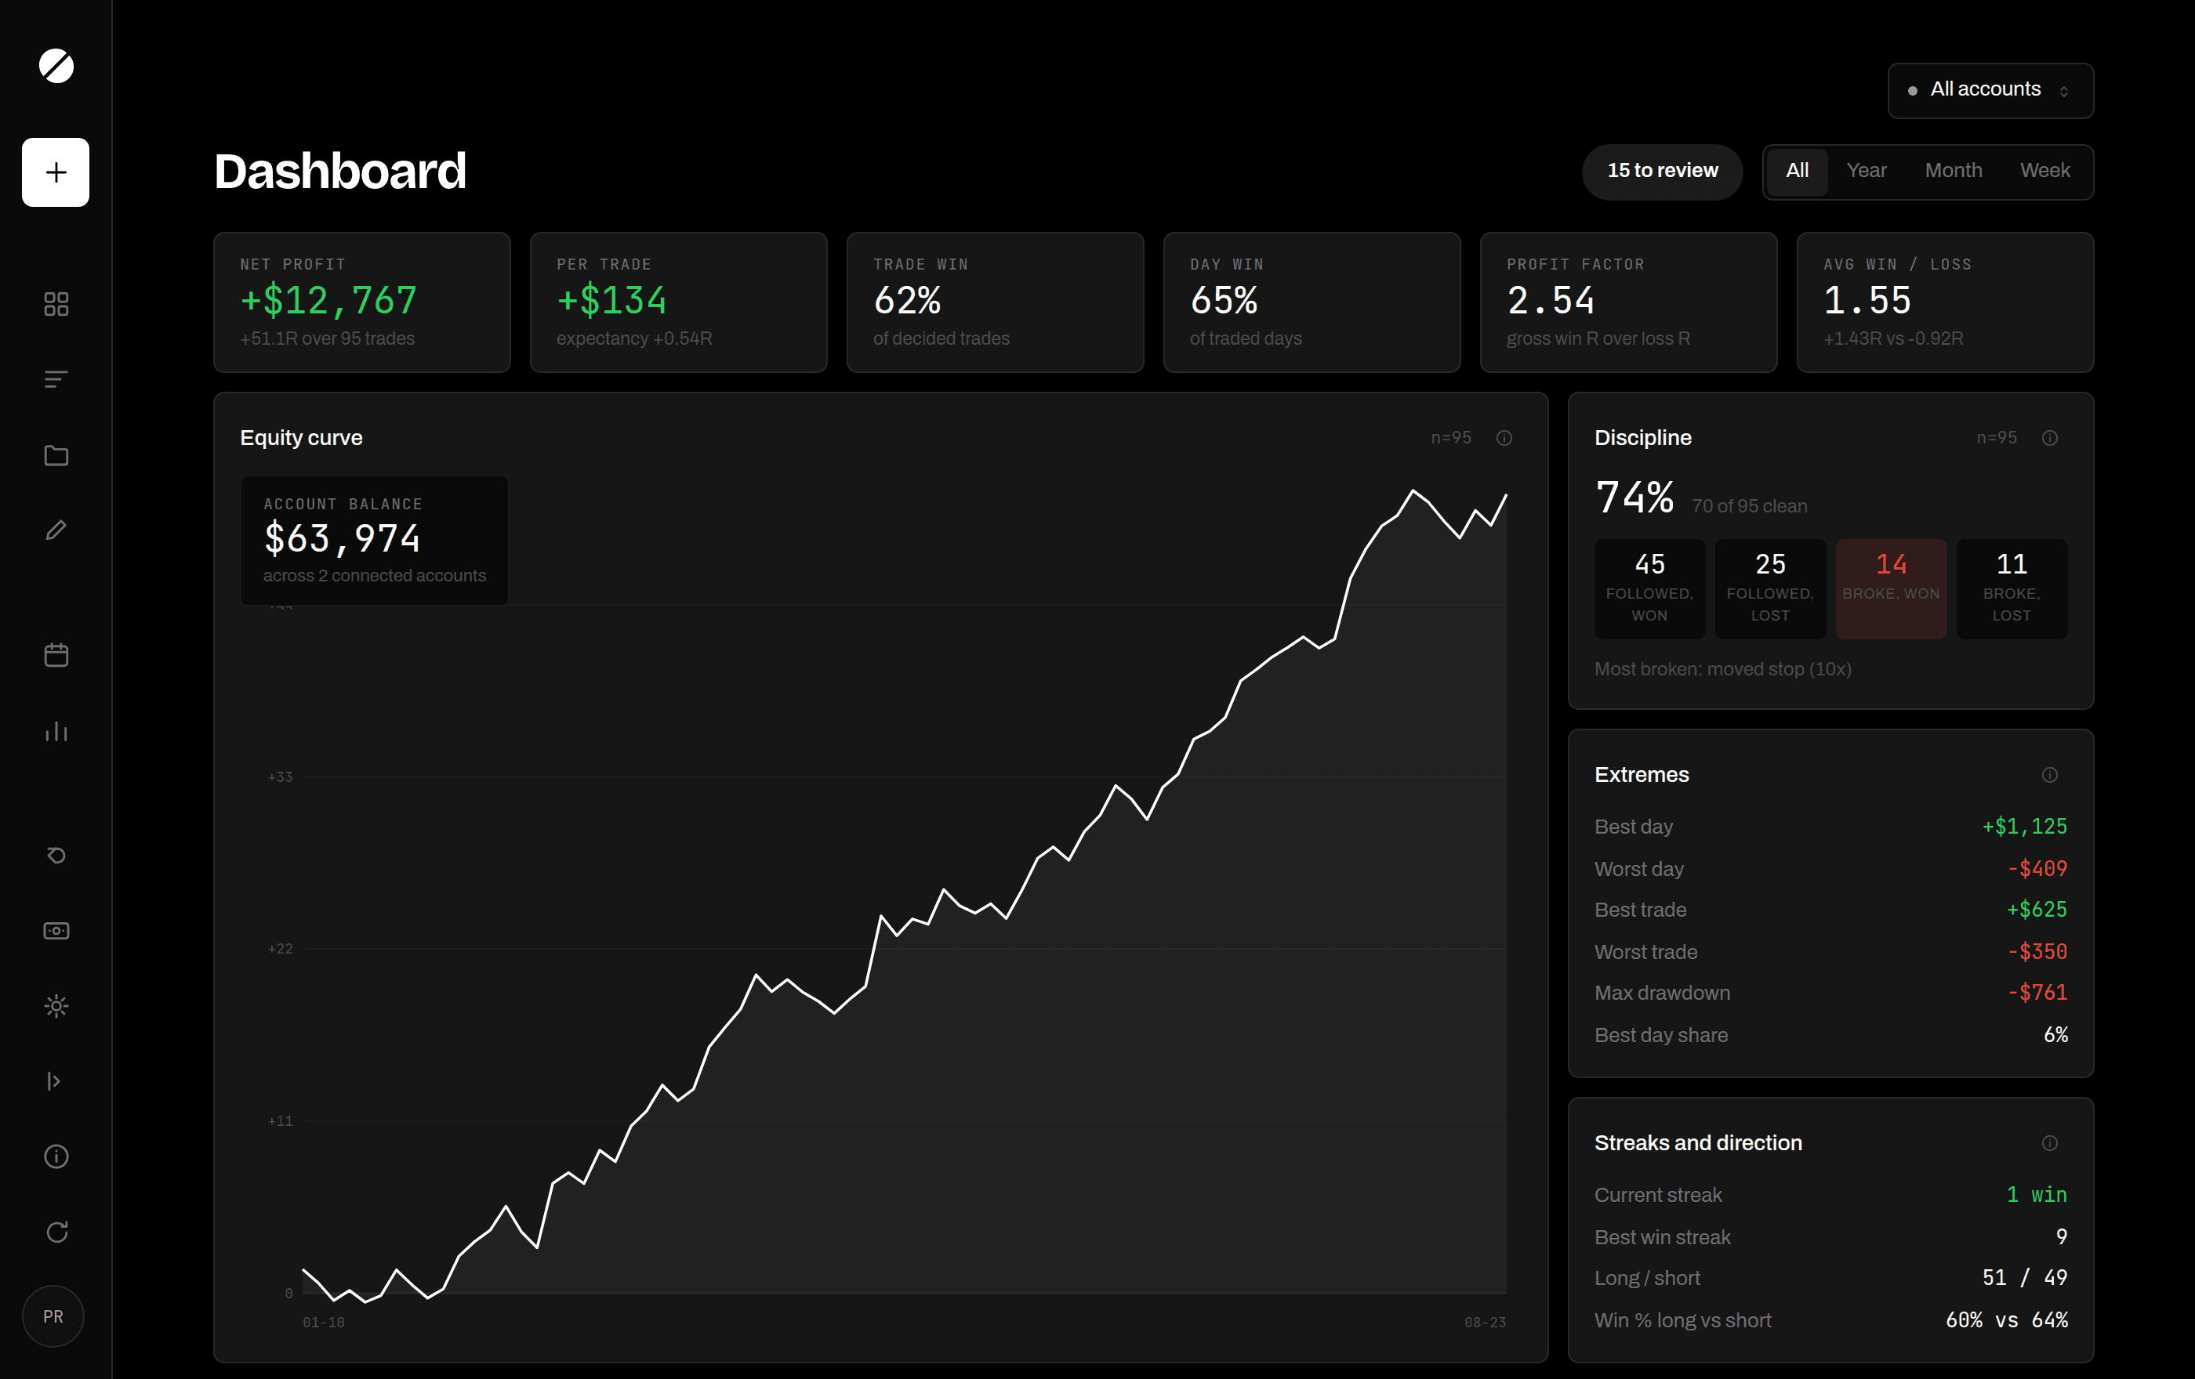Click the refresh icon in the sidebar
Image resolution: width=2195 pixels, height=1379 pixels.
tap(56, 1232)
